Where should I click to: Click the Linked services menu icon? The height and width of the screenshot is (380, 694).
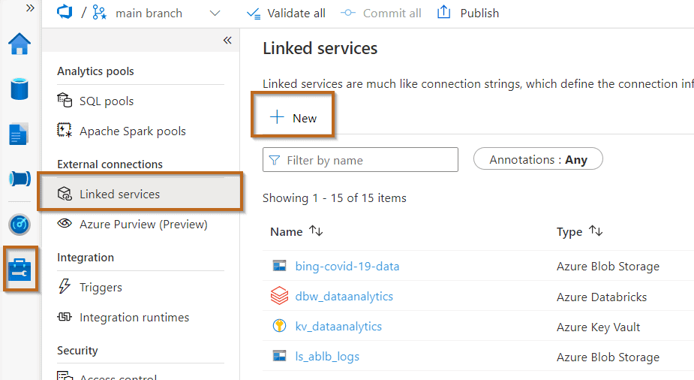[65, 194]
